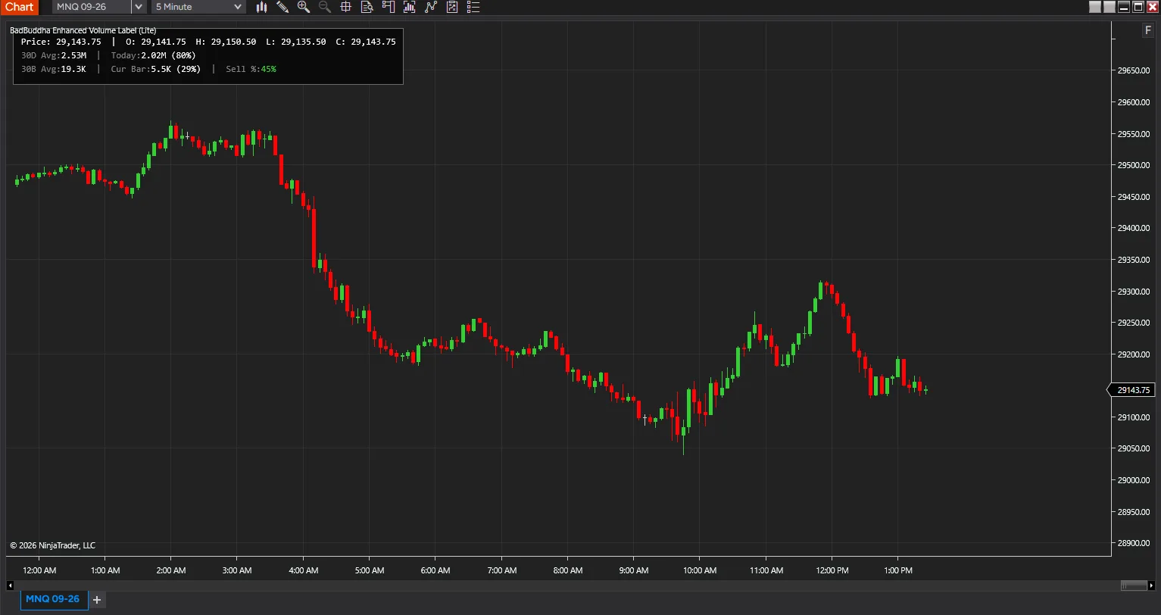The image size is (1161, 615).
Task: Activate the Zoom In magnifier
Action: tap(304, 7)
